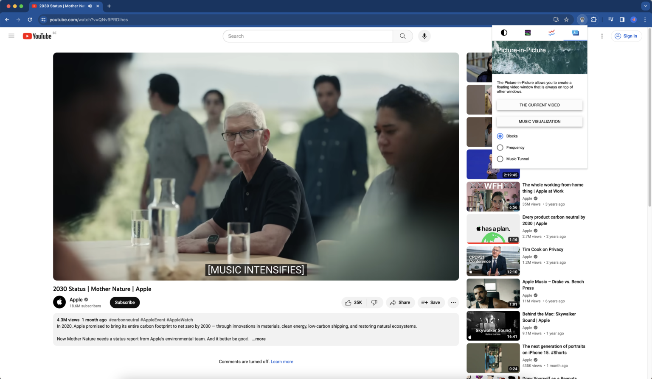
Task: Click THE CURRENT VIDEO picture-in-picture button
Action: [x=540, y=105]
